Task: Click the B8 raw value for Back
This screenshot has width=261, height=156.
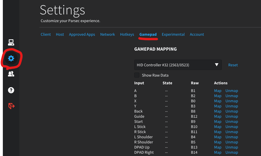Action: 193,111
